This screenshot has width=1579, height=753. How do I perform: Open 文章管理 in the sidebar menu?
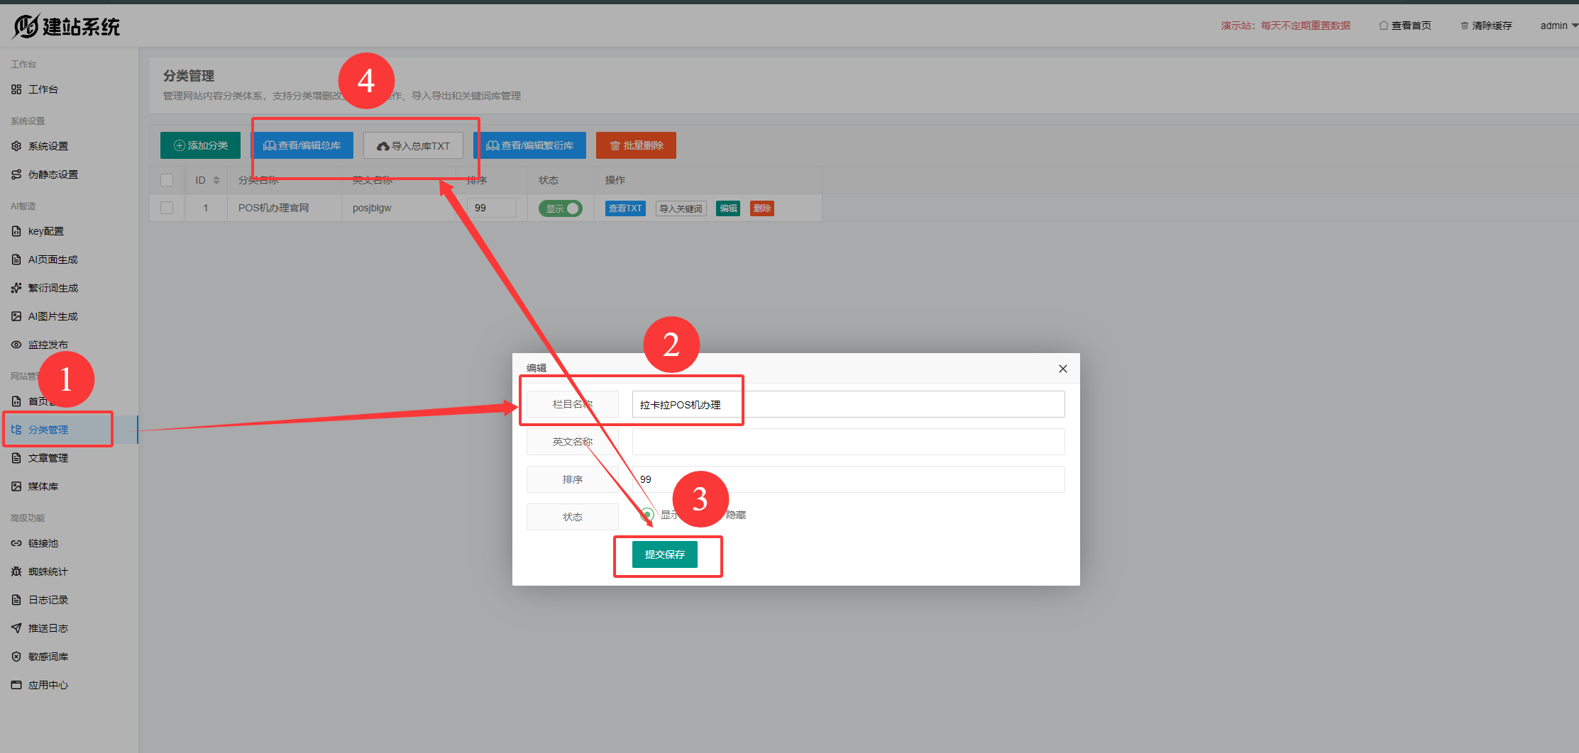coord(48,458)
